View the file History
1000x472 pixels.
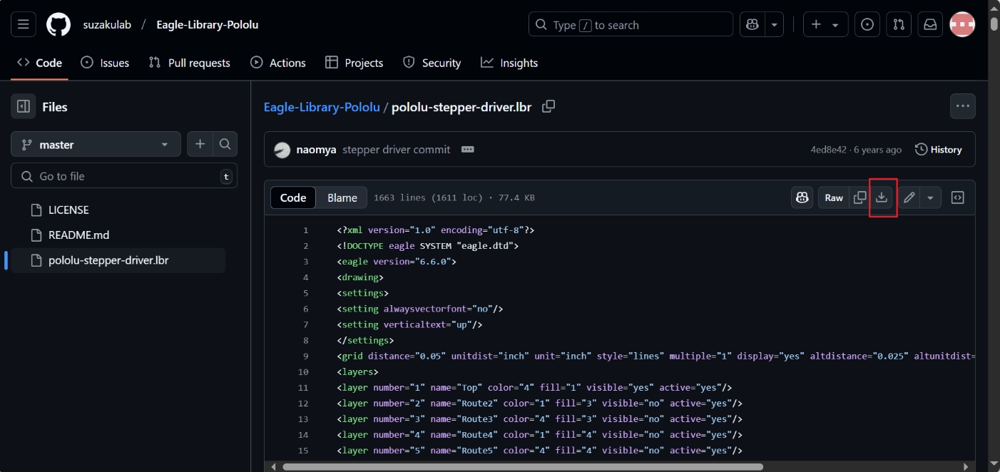click(939, 150)
